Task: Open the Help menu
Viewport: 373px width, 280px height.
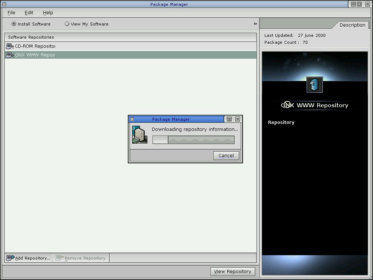Action: pos(48,13)
